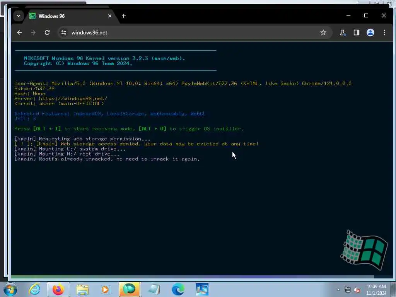Close the Windows 96 tab

pos(109,16)
